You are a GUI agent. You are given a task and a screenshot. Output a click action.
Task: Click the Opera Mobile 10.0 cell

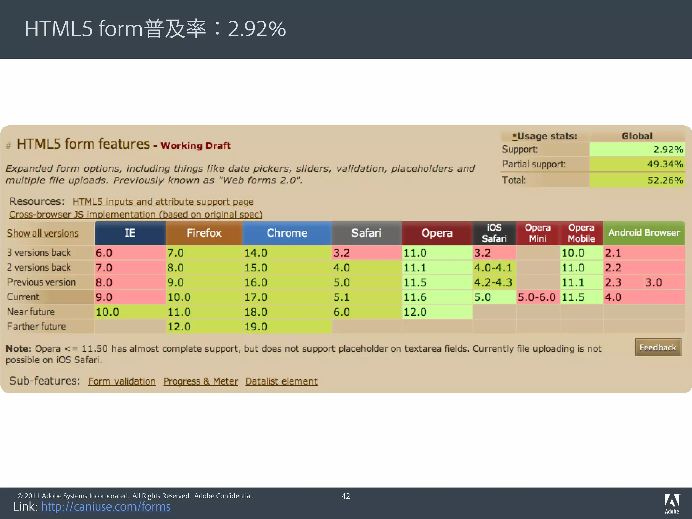coord(582,253)
